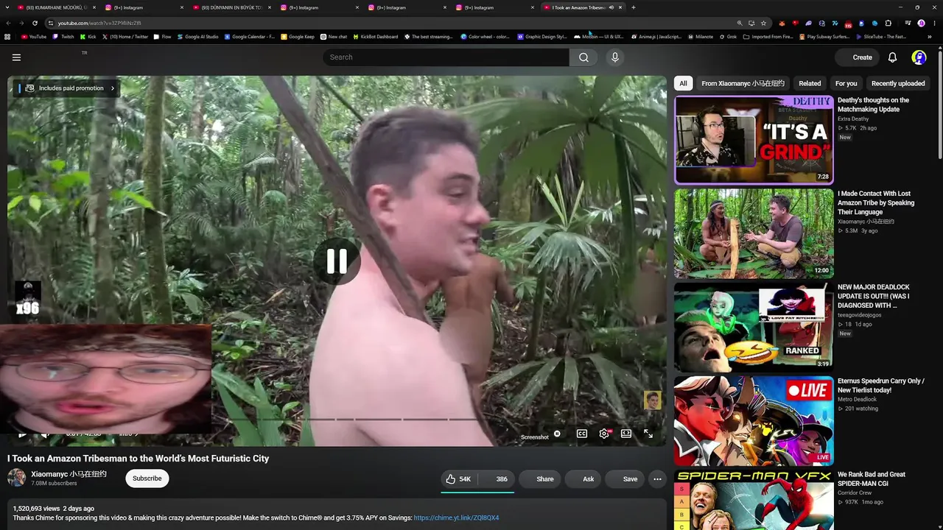Open the KickBot Dashboard bookmark
Screen dimensions: 943x530
(x=375, y=36)
